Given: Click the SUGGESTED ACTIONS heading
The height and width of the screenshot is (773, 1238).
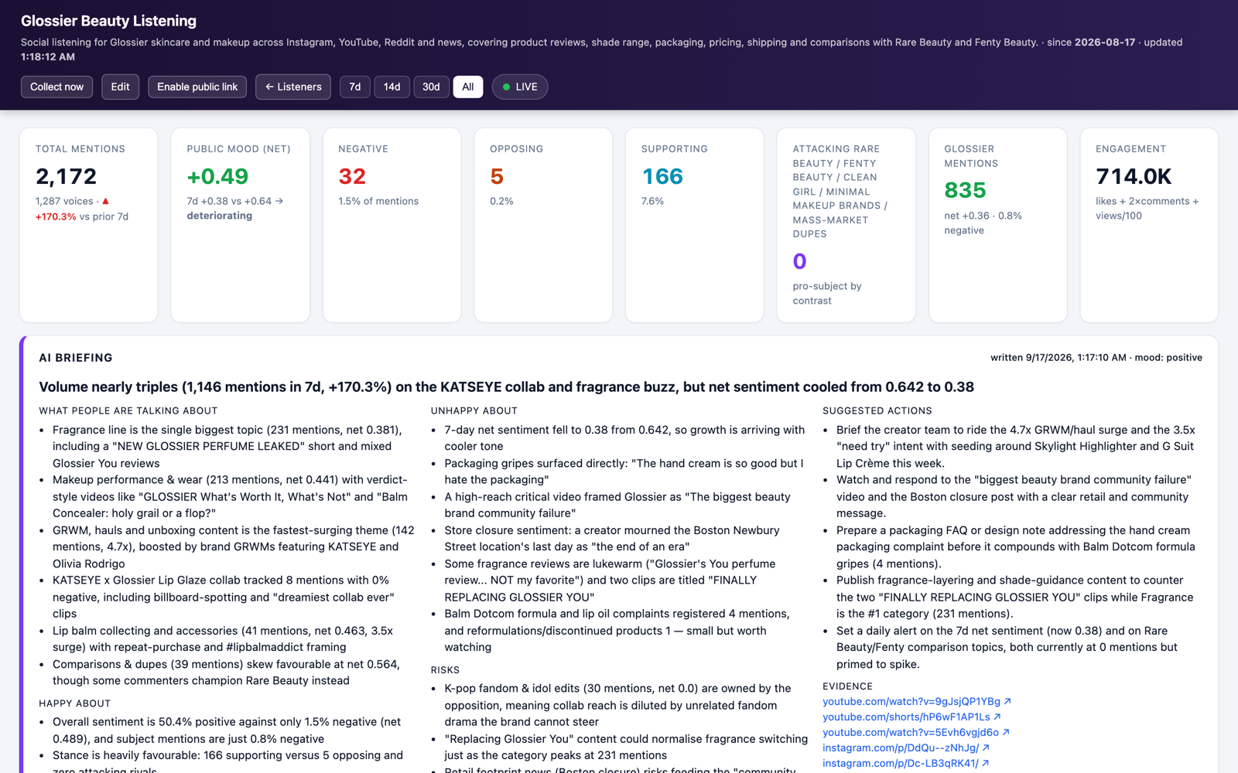Looking at the screenshot, I should pos(877,410).
